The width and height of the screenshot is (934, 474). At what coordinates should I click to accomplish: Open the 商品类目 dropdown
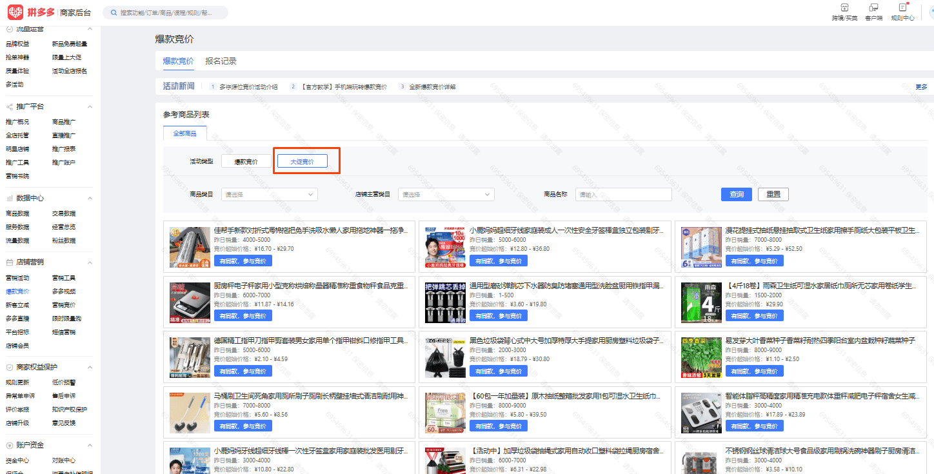(269, 194)
